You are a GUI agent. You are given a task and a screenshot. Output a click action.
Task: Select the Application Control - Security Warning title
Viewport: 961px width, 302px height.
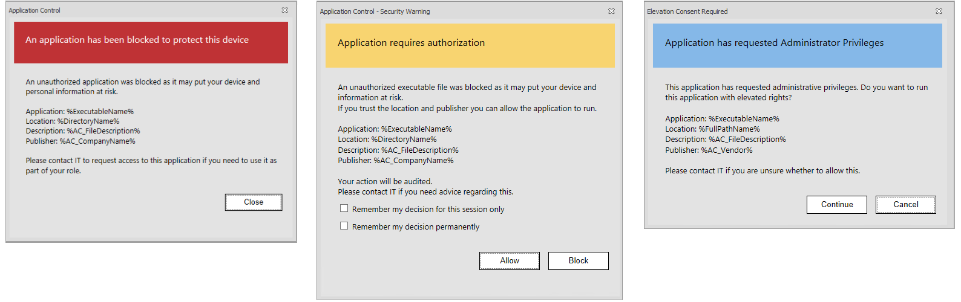[375, 11]
